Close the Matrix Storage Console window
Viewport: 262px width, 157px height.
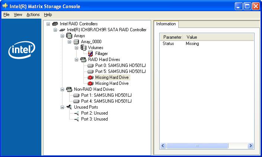(256, 6)
